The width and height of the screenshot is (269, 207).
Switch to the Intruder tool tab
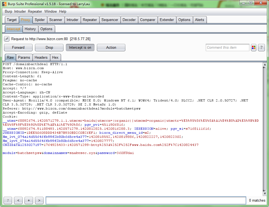tap(72, 20)
